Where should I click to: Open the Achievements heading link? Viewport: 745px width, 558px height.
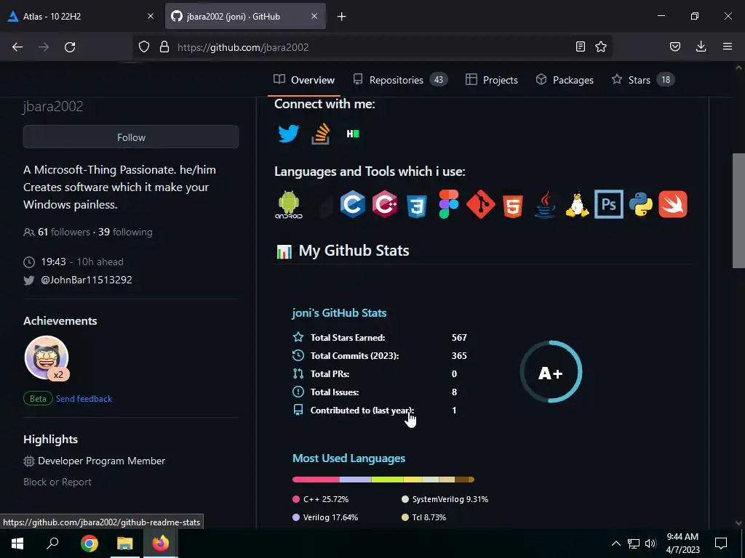[x=60, y=320]
